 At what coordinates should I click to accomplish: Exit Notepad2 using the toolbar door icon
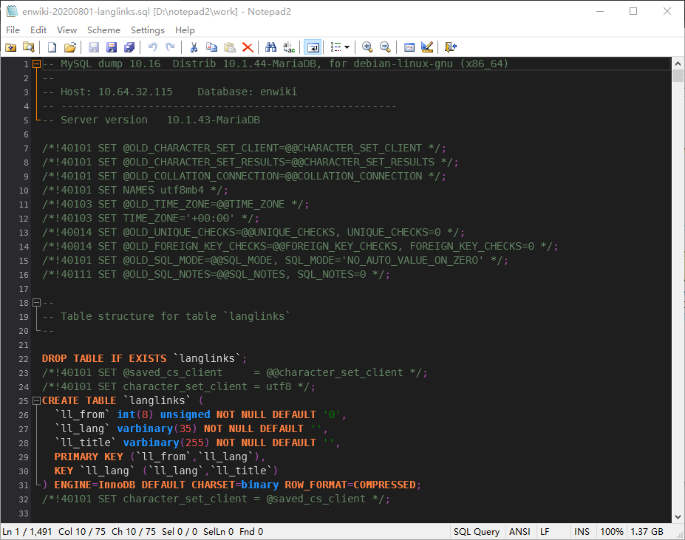pos(450,47)
